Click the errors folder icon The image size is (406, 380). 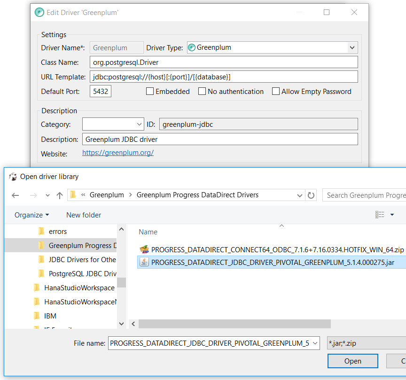point(41,231)
